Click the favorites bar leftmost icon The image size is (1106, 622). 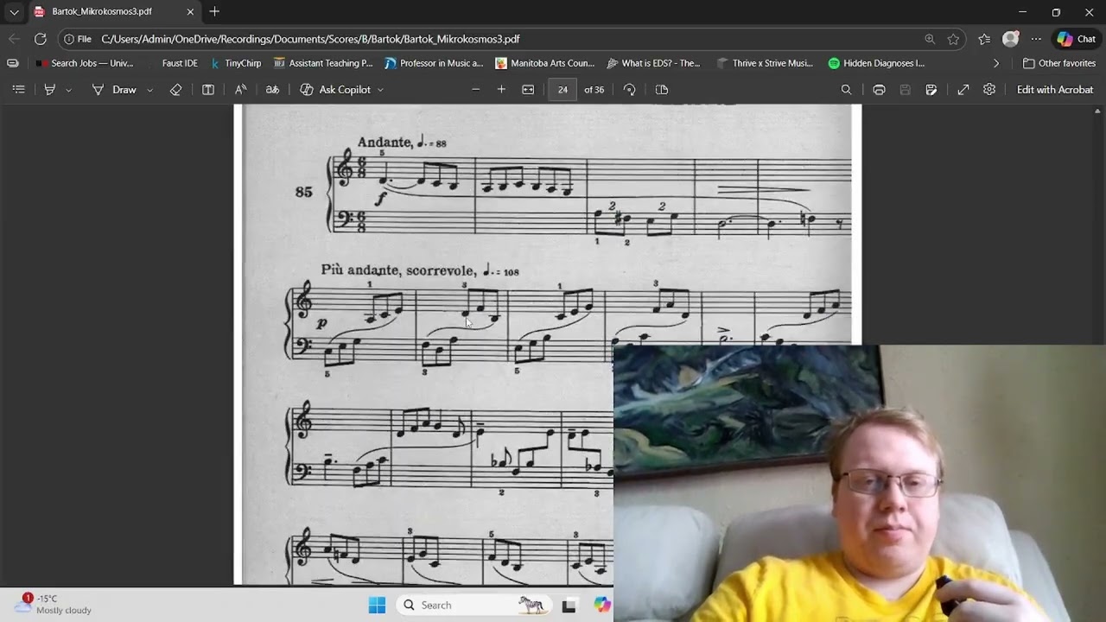12,63
